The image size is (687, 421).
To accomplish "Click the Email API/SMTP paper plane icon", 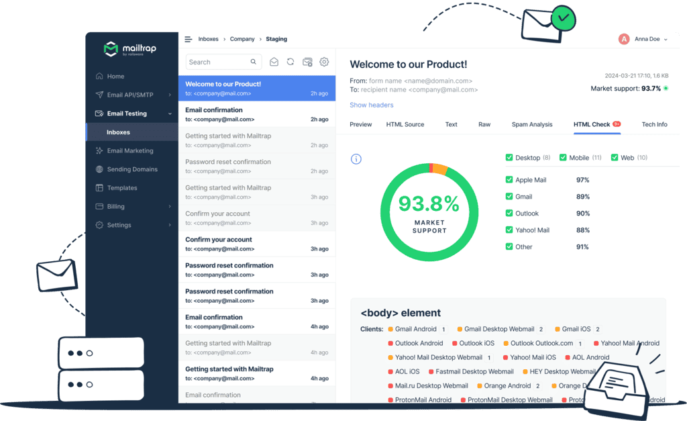I will click(x=99, y=95).
